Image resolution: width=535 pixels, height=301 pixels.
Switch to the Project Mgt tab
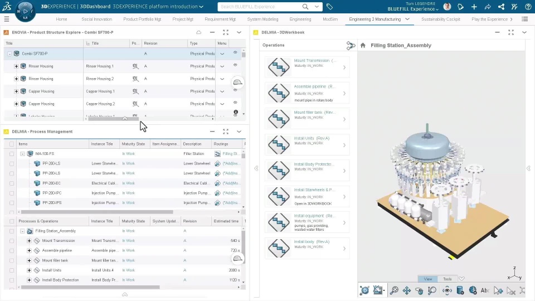pyautogui.click(x=183, y=19)
